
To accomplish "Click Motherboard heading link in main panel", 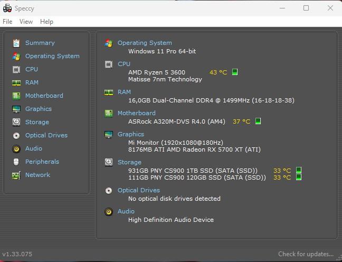I will tap(137, 113).
